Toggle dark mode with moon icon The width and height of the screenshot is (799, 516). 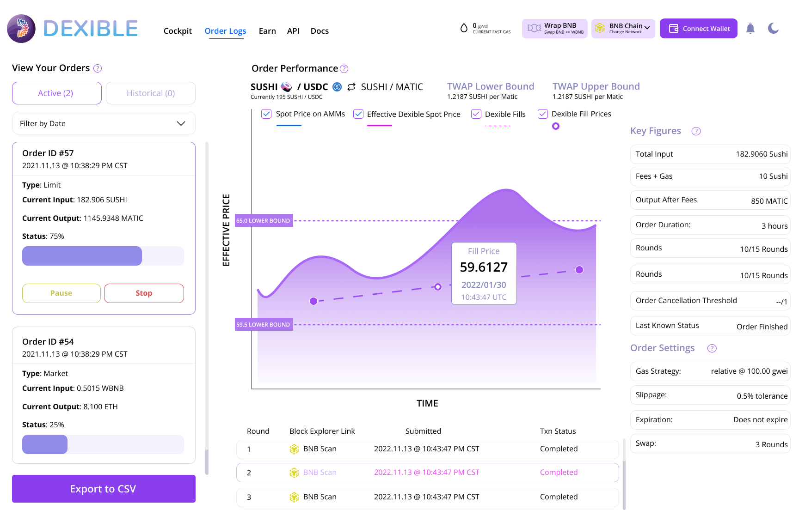pyautogui.click(x=773, y=29)
